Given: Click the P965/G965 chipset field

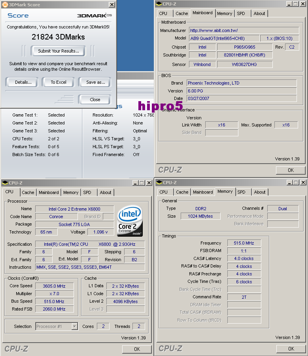Looking at the screenshot, I should 245,47.
